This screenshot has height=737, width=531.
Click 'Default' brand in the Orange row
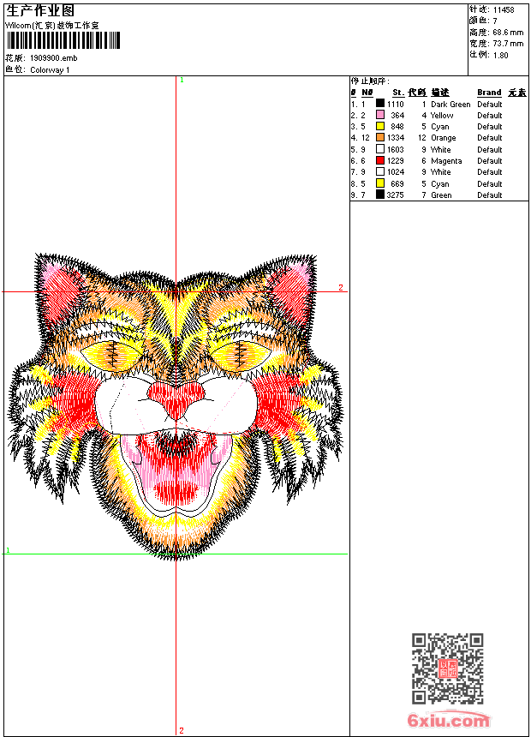click(x=490, y=138)
